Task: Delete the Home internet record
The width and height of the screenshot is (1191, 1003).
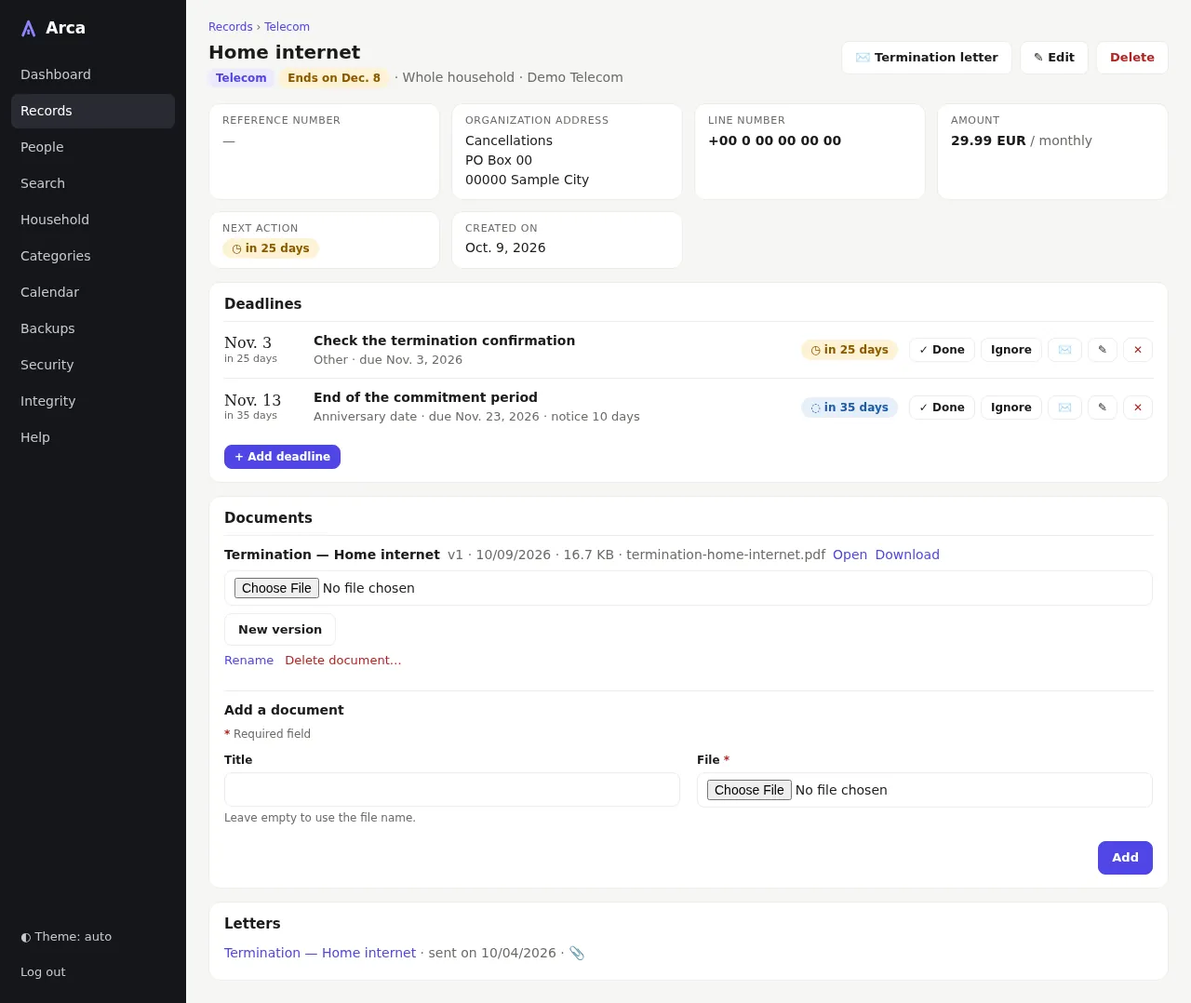Action: (x=1131, y=58)
